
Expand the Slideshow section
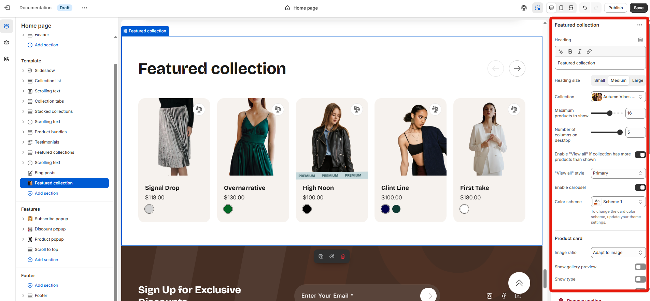click(x=23, y=71)
